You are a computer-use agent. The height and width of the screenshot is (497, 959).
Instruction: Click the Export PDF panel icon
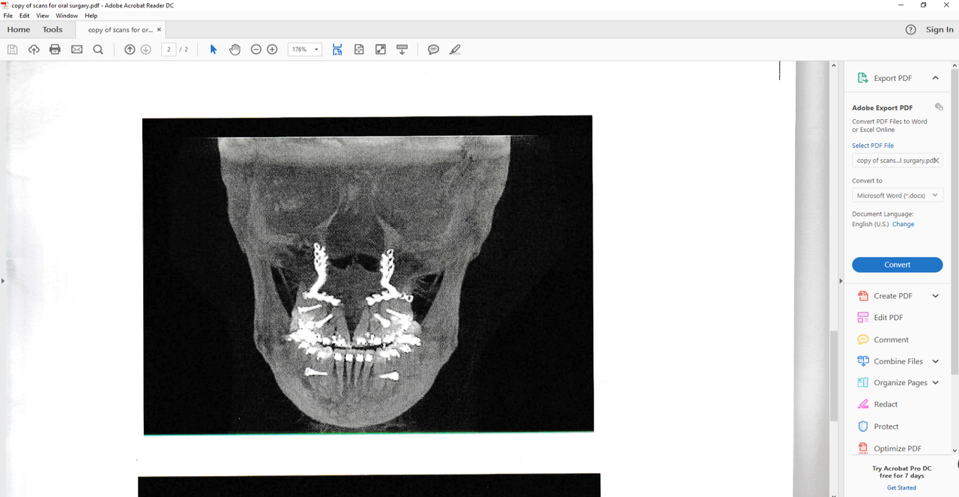coord(862,78)
